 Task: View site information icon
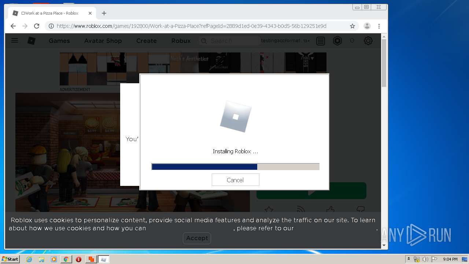click(x=51, y=26)
